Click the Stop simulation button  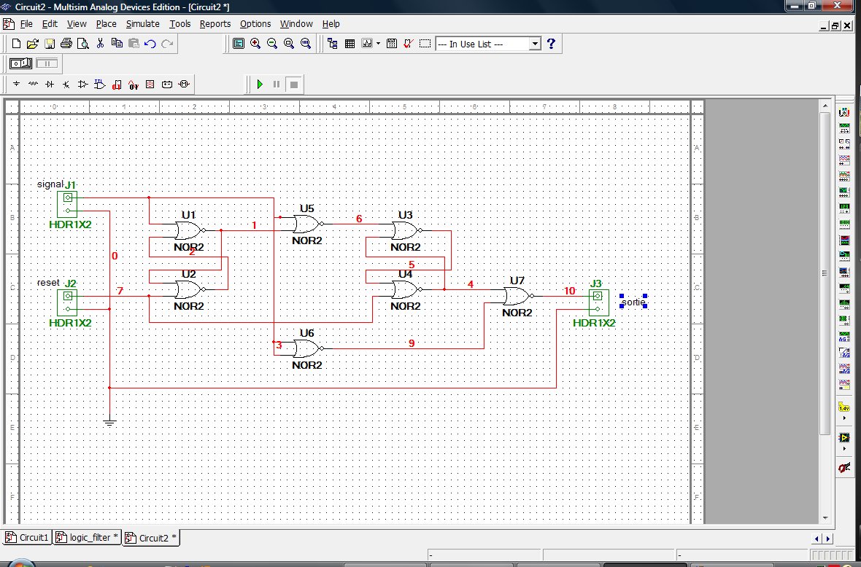coord(293,85)
